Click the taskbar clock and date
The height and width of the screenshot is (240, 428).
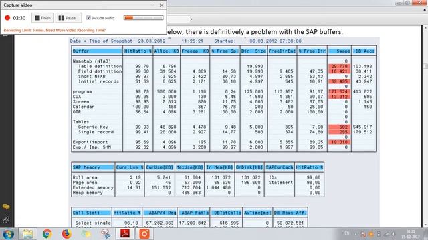pyautogui.click(x=410, y=234)
